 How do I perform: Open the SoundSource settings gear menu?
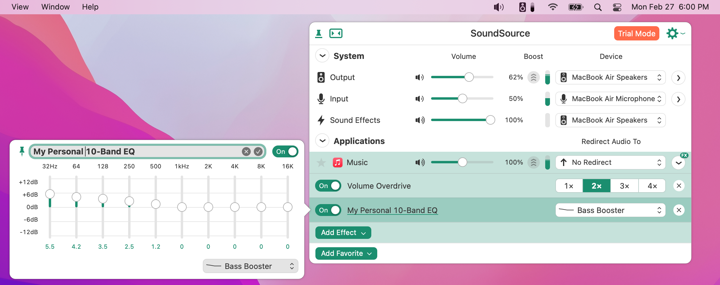pyautogui.click(x=675, y=33)
